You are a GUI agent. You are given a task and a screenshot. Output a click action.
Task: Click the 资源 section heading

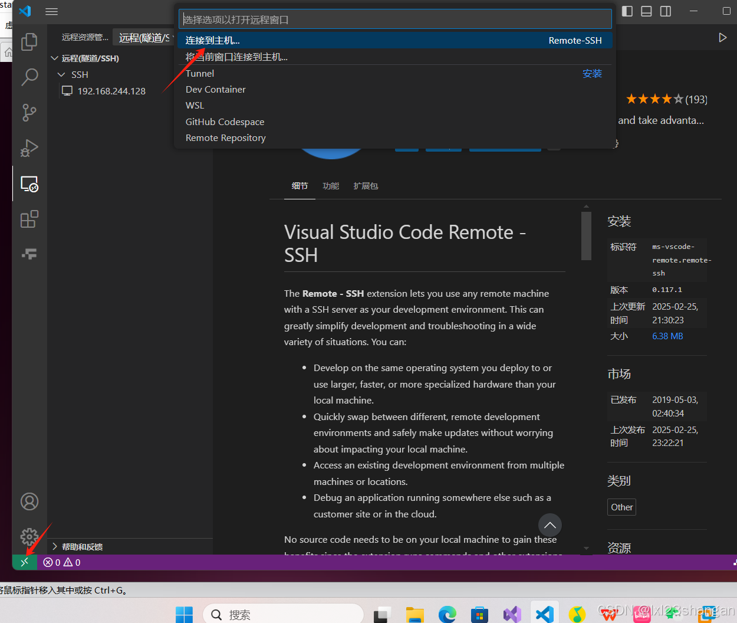click(x=619, y=548)
